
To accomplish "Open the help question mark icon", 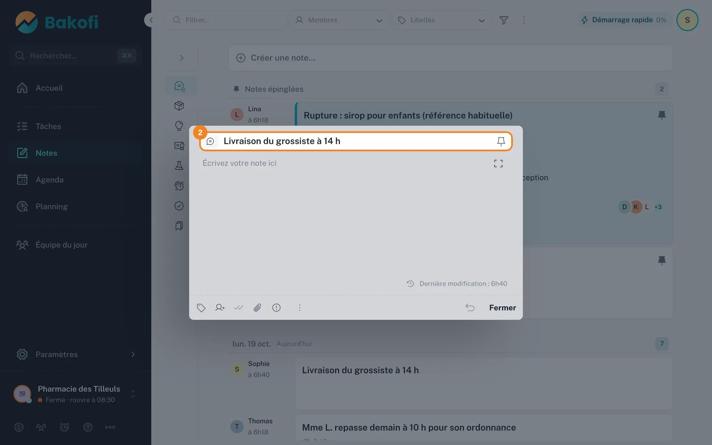I will pos(88,427).
